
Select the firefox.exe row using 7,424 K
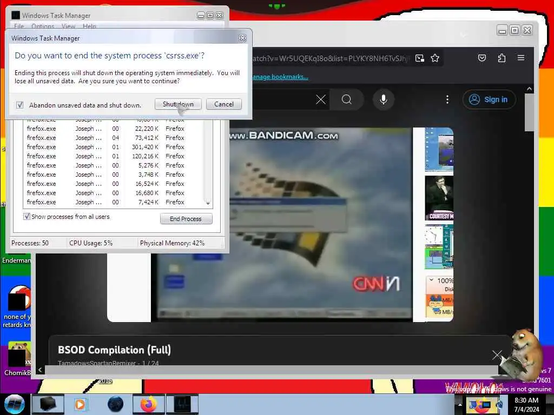click(x=113, y=202)
